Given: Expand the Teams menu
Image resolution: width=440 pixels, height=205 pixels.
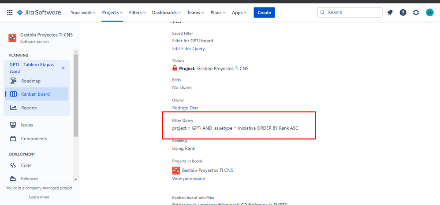Looking at the screenshot, I should 196,12.
